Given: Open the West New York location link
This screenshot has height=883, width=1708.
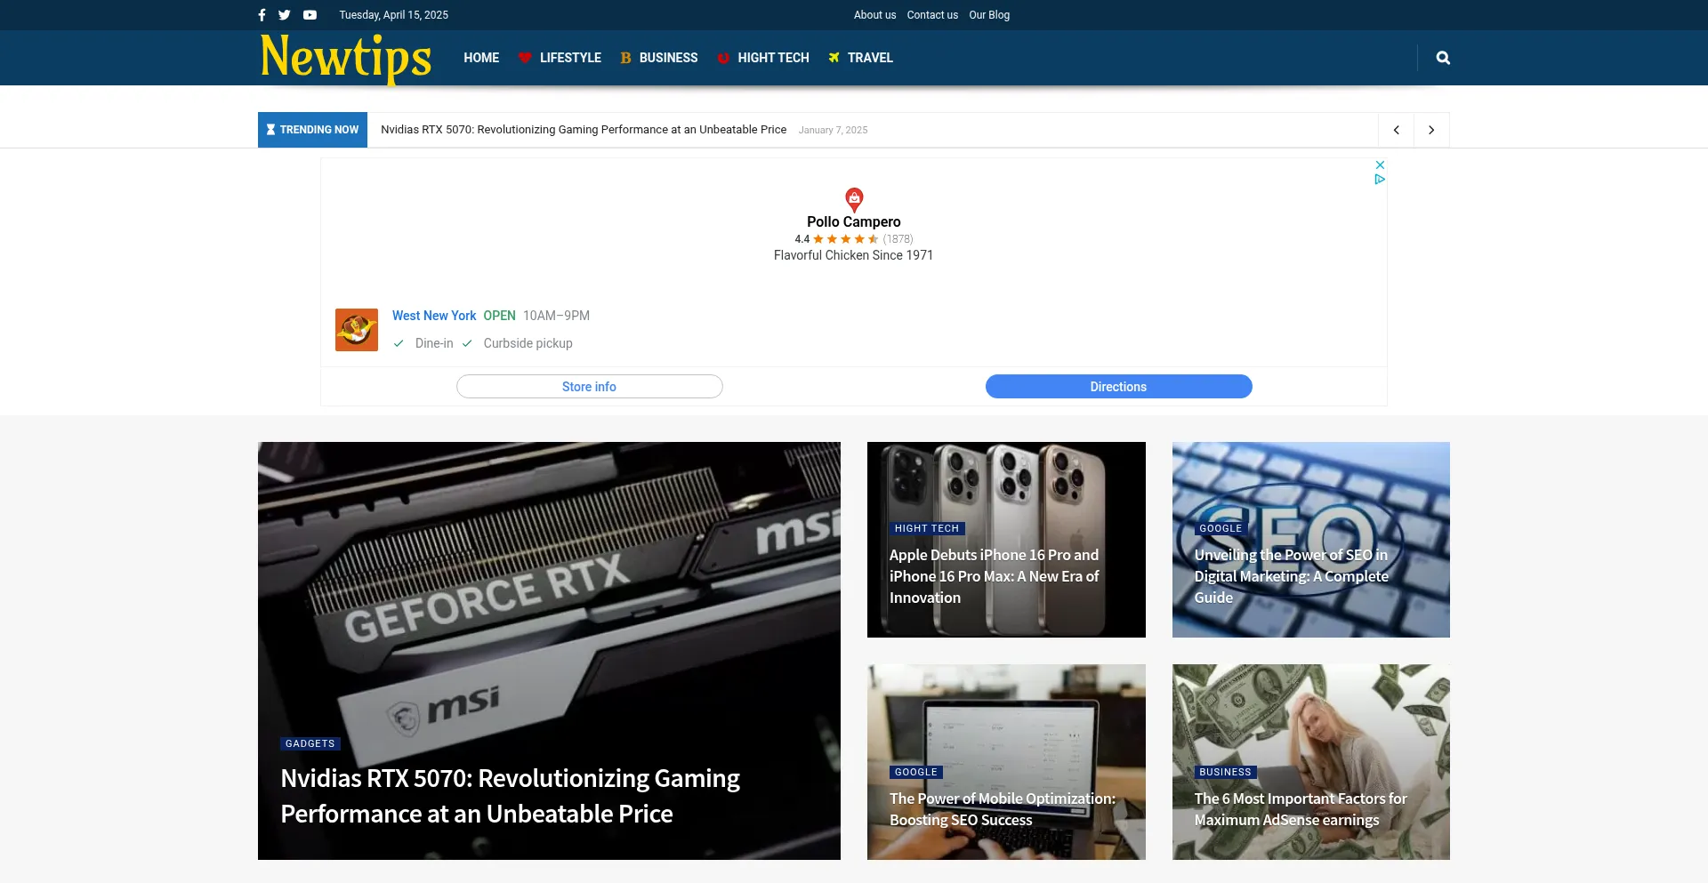Looking at the screenshot, I should coord(434,316).
